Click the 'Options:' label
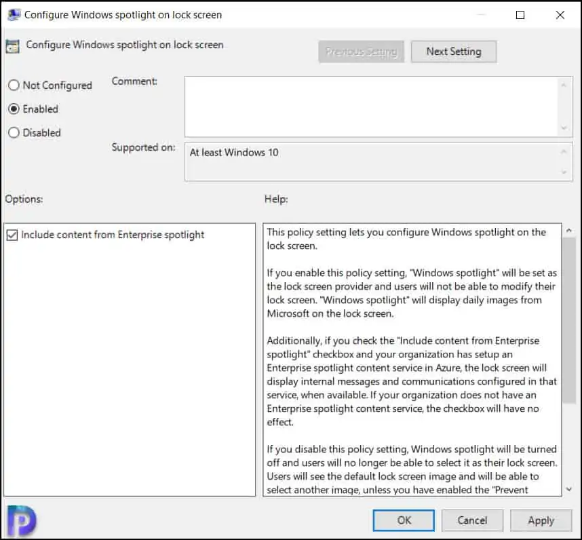Viewport: 582px width, 540px height. tap(24, 199)
